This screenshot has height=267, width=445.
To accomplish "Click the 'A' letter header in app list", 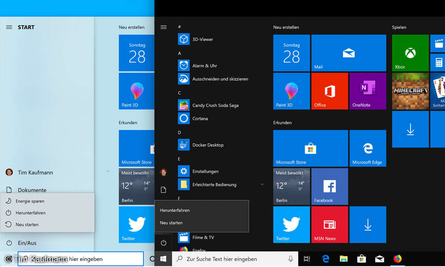I will click(x=179, y=53).
